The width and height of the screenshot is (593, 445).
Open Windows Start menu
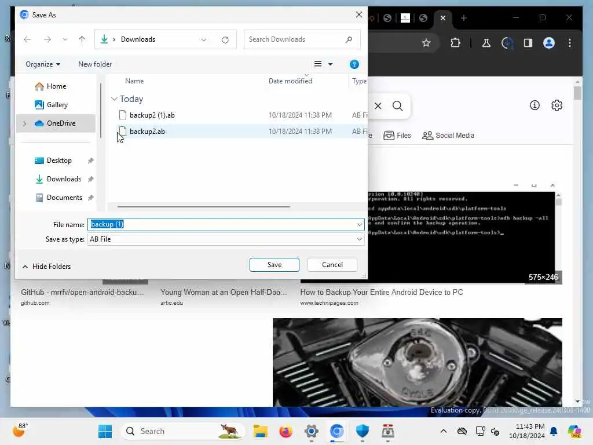[105, 431]
